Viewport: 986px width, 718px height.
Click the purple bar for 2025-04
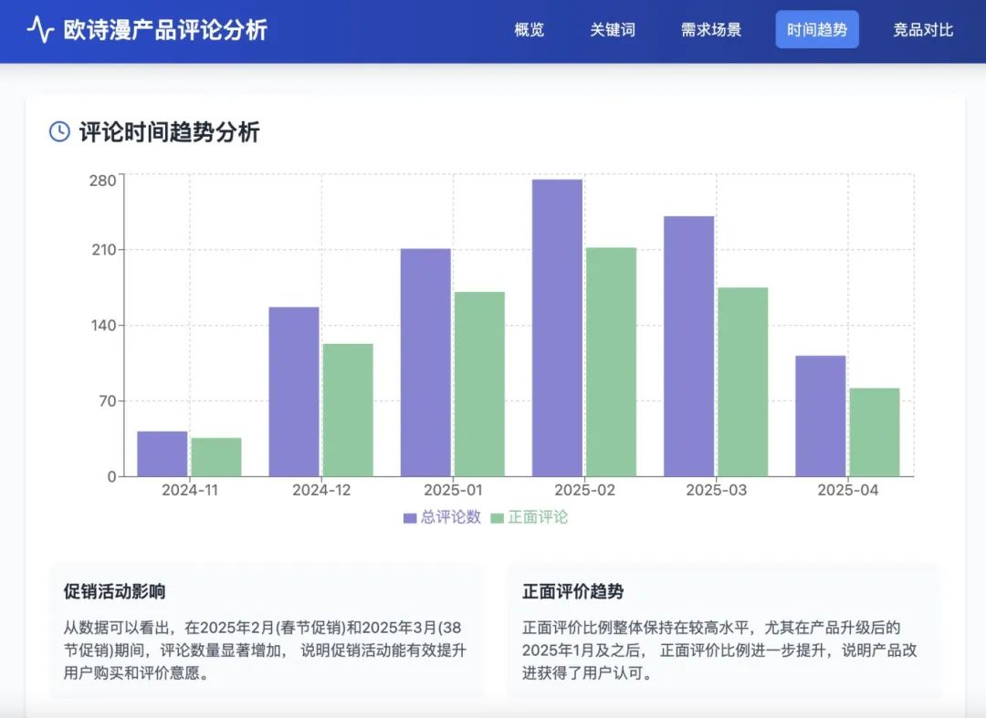pos(821,416)
